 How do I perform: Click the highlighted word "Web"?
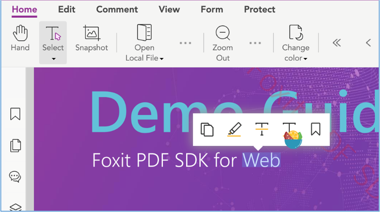tap(261, 160)
